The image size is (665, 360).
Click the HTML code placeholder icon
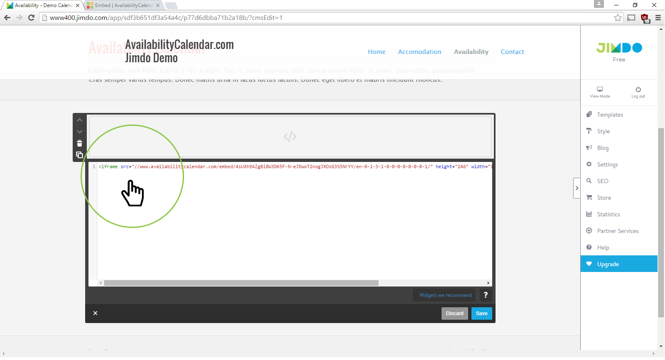(x=290, y=137)
